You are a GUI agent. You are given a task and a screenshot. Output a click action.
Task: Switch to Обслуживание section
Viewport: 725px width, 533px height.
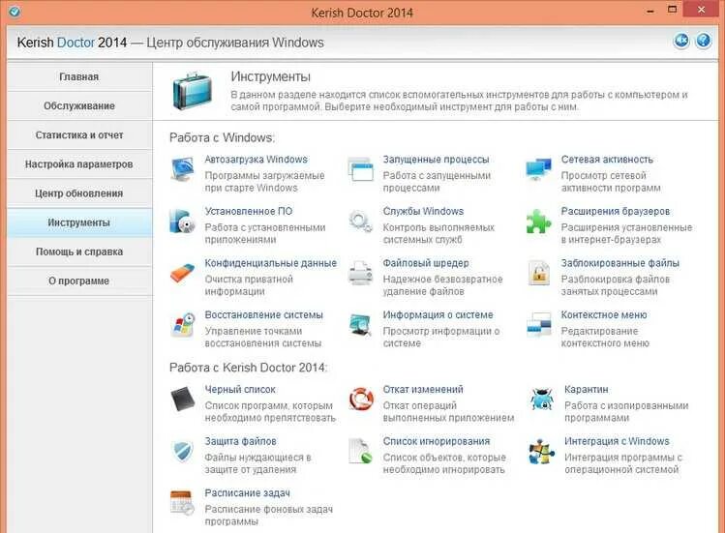point(79,105)
